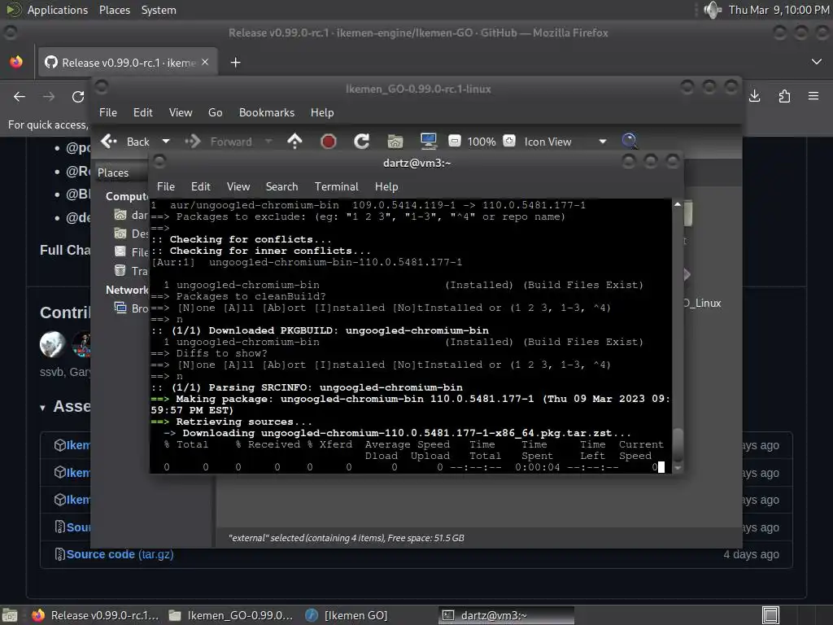Reload folder in file manager toolbar
Viewport: 833px width, 625px height.
point(362,142)
